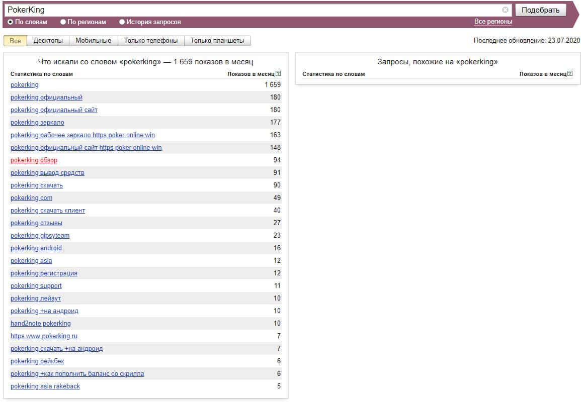
Task: Open the red "pokerking обзор" link
Action: 34,160
